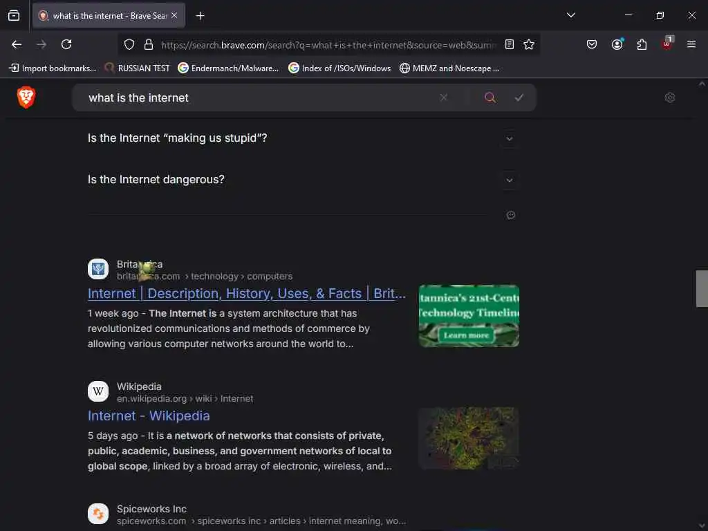Screen dimensions: 708x531
Task: Click spiceworks.com articles breadcrumb
Action: (261, 521)
